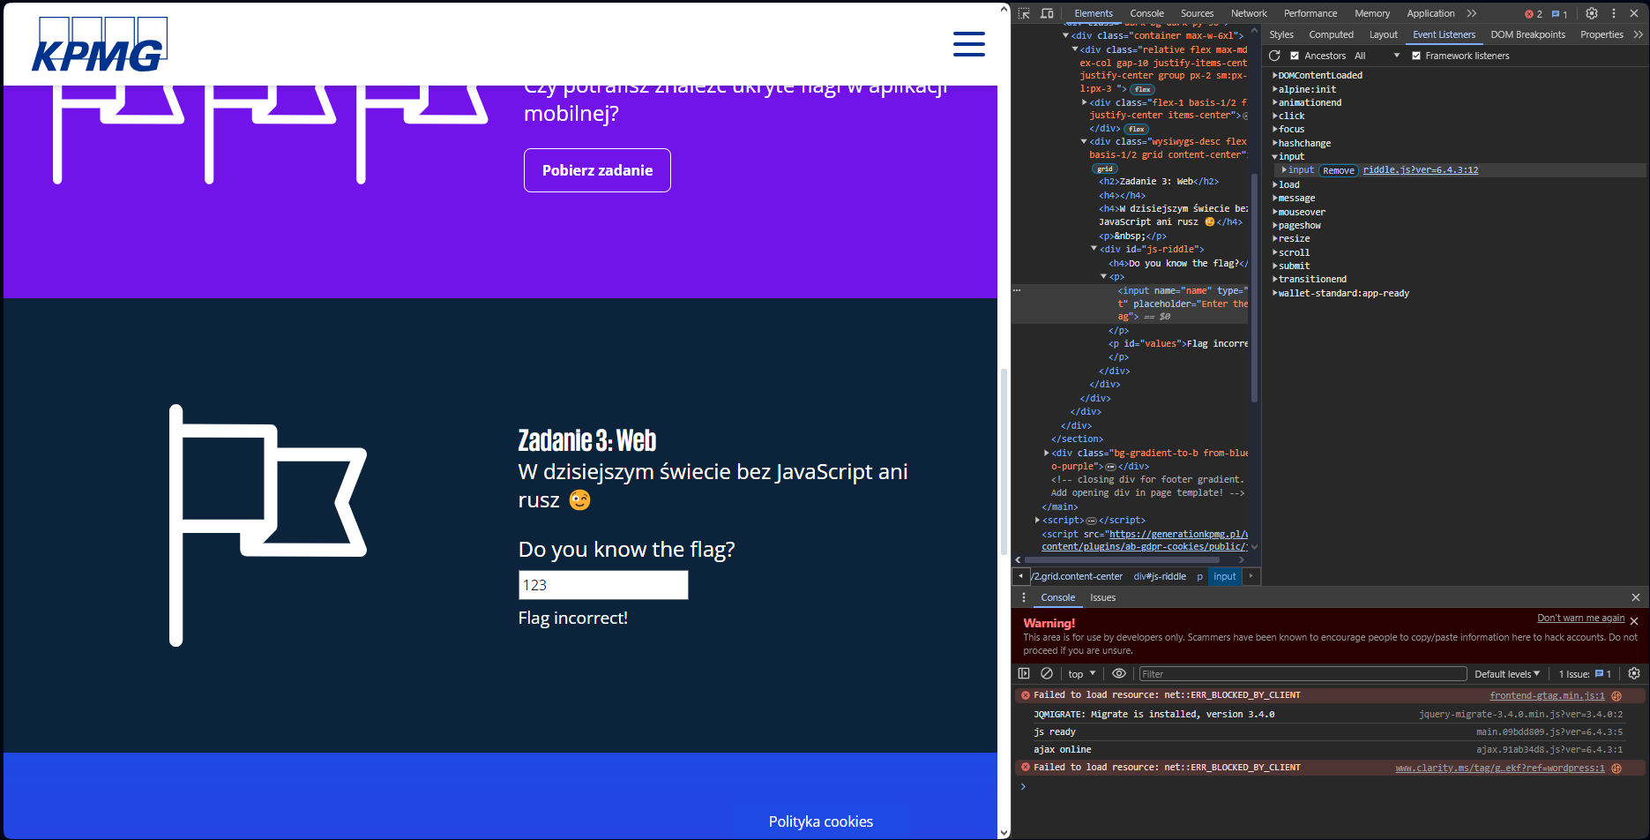Click the error icon beside frontend-gtag.min.js
The image size is (1650, 840).
[1616, 695]
